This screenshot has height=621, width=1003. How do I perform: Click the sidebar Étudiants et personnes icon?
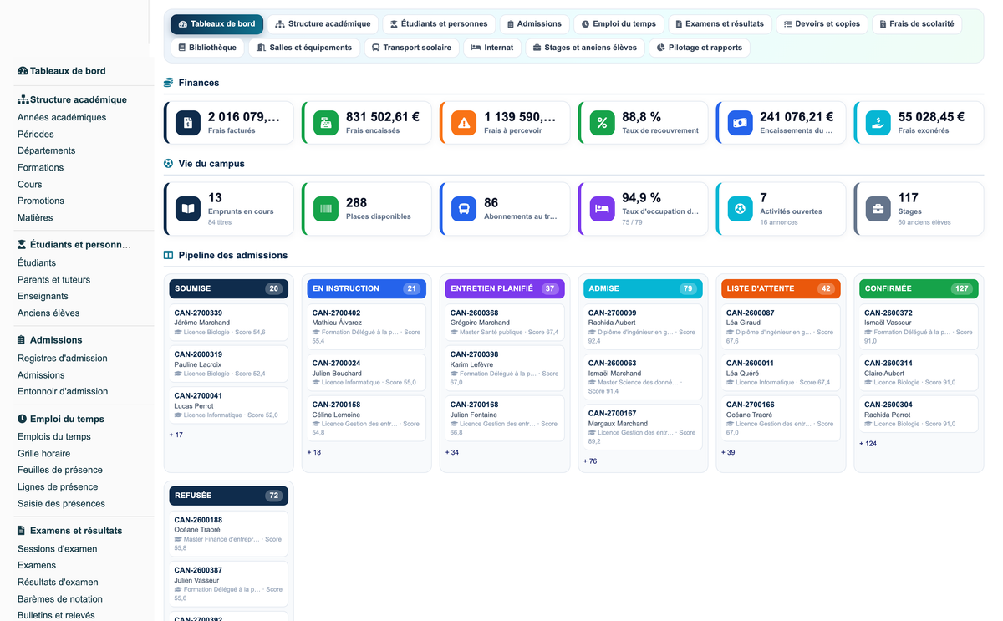[x=23, y=245]
